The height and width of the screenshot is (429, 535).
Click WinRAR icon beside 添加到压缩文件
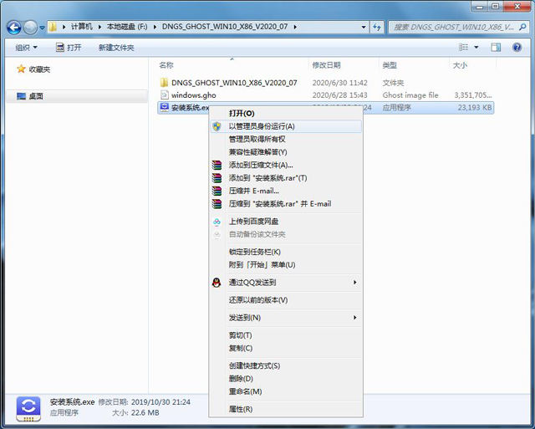tap(217, 166)
